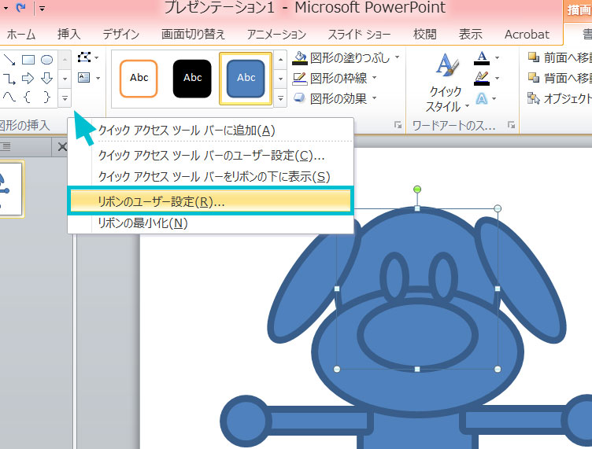The height and width of the screenshot is (449, 592).
Task: Click the text outline pen icon
Action: coord(482,78)
